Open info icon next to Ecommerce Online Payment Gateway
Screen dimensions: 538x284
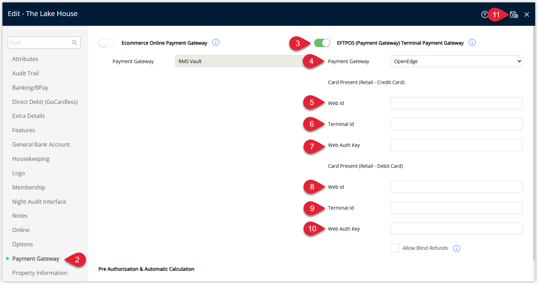click(x=216, y=43)
